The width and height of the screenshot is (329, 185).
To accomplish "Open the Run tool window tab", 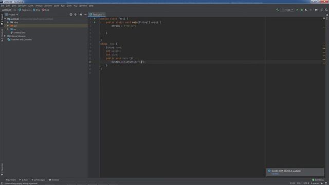I will point(24,180).
